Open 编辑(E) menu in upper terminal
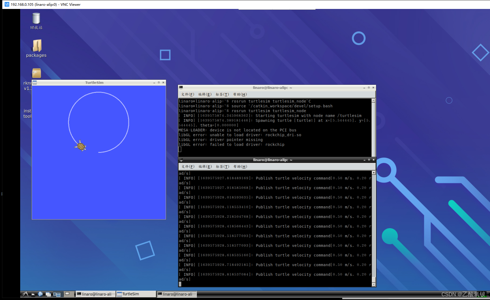Screen dimensions: 490x300 [x=205, y=94]
